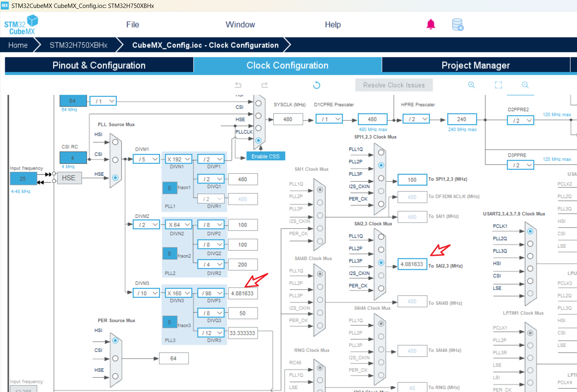The image size is (577, 392).
Task: Go to Home breadcrumb
Action: click(x=18, y=45)
